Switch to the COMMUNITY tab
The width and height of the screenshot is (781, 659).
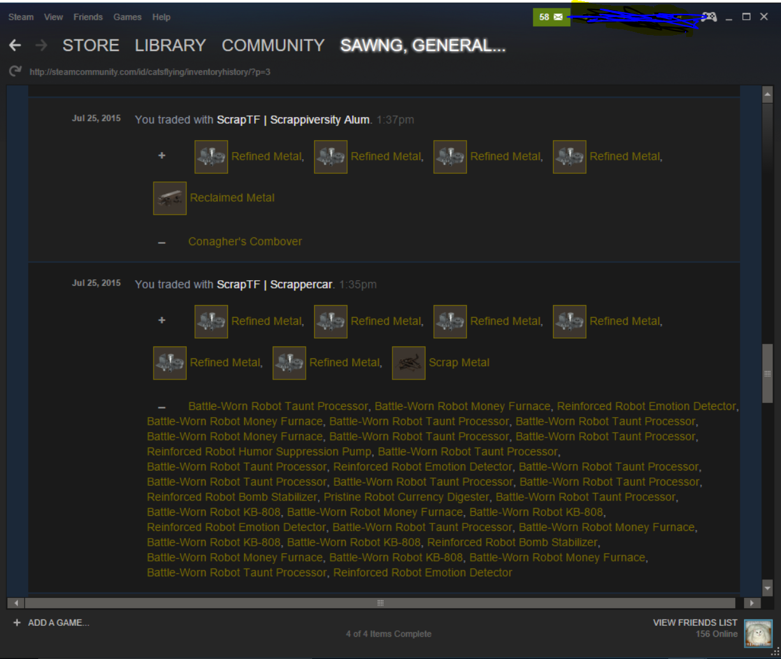point(273,46)
